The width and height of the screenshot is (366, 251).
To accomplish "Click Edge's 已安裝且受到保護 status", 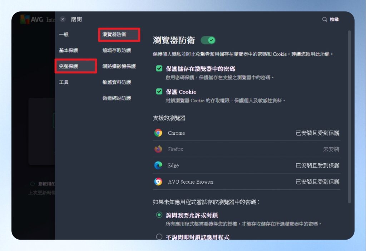I will click(x=317, y=165).
